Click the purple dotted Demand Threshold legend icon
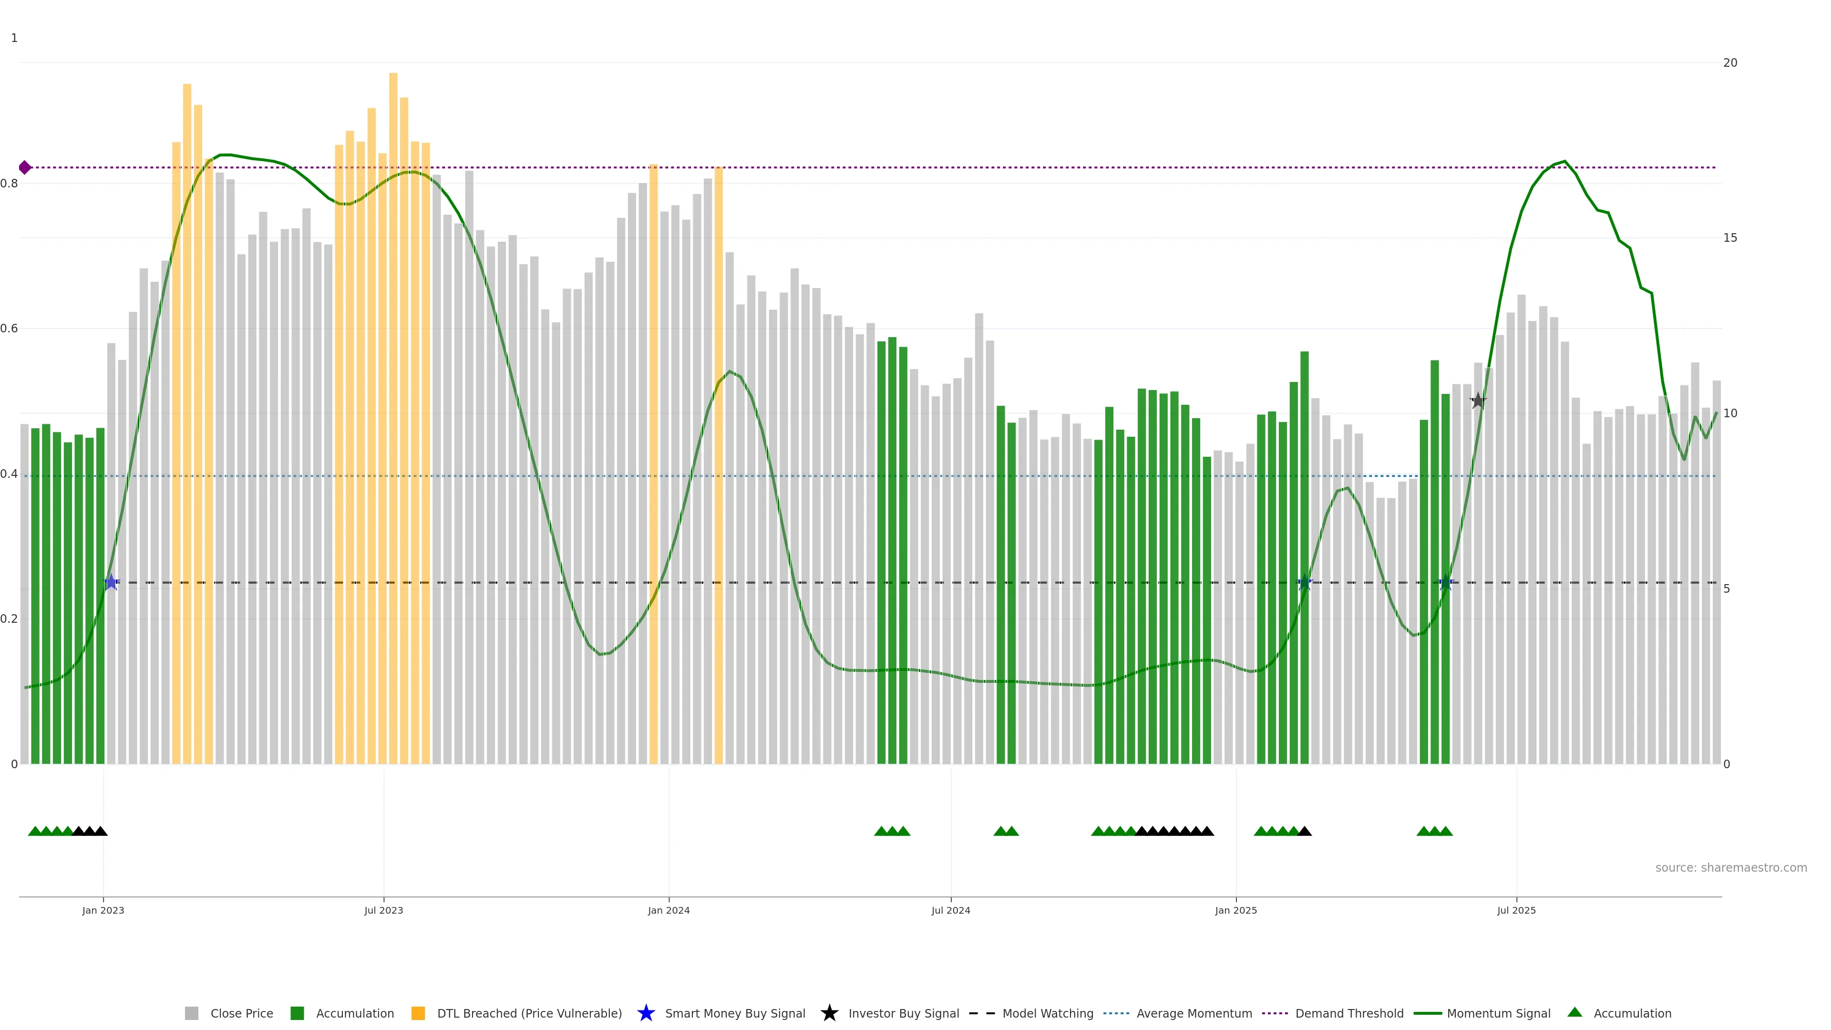The height and width of the screenshot is (1030, 1831). [1275, 1013]
